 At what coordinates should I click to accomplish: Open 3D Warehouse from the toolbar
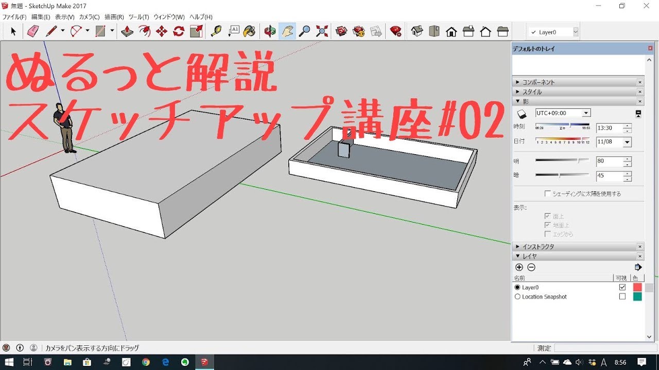pos(341,31)
